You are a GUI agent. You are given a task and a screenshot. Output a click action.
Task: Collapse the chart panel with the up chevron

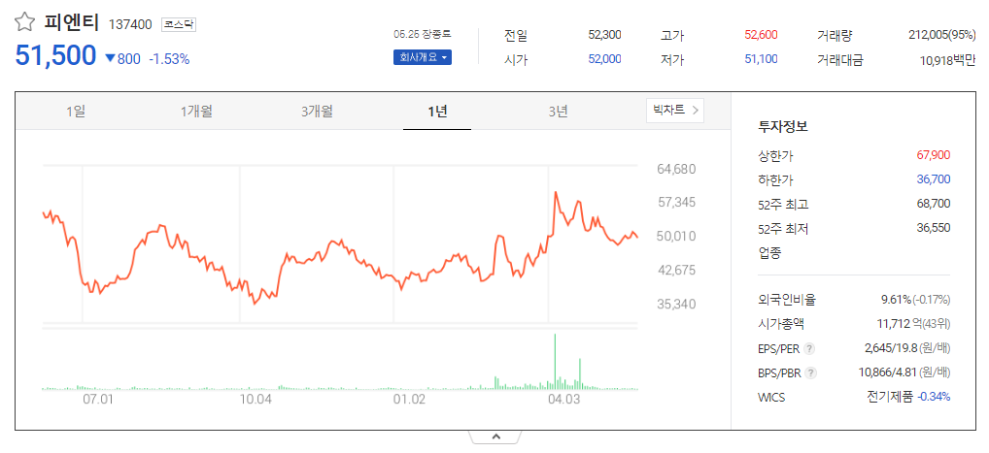pyautogui.click(x=495, y=436)
